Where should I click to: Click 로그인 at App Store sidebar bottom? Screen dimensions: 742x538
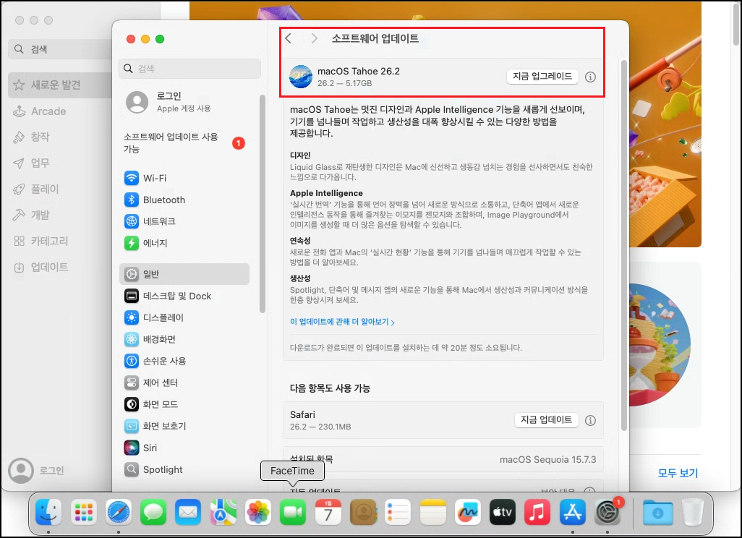[x=36, y=470]
